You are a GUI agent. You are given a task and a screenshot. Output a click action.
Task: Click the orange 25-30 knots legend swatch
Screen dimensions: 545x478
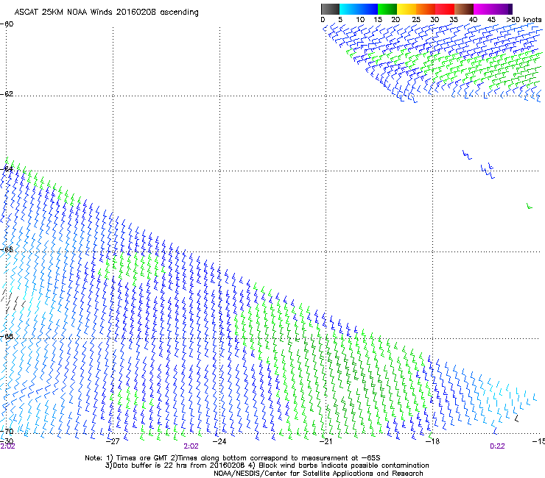tap(426, 9)
